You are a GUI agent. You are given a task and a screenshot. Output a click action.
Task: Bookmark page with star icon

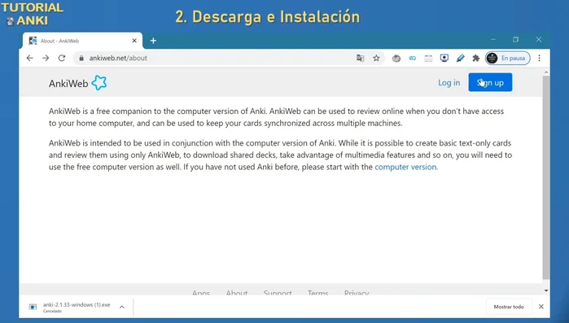point(376,58)
